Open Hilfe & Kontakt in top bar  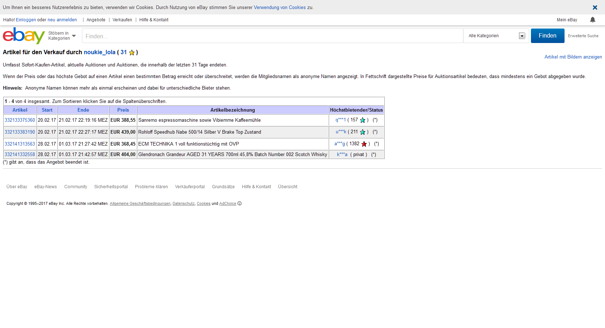coord(154,20)
